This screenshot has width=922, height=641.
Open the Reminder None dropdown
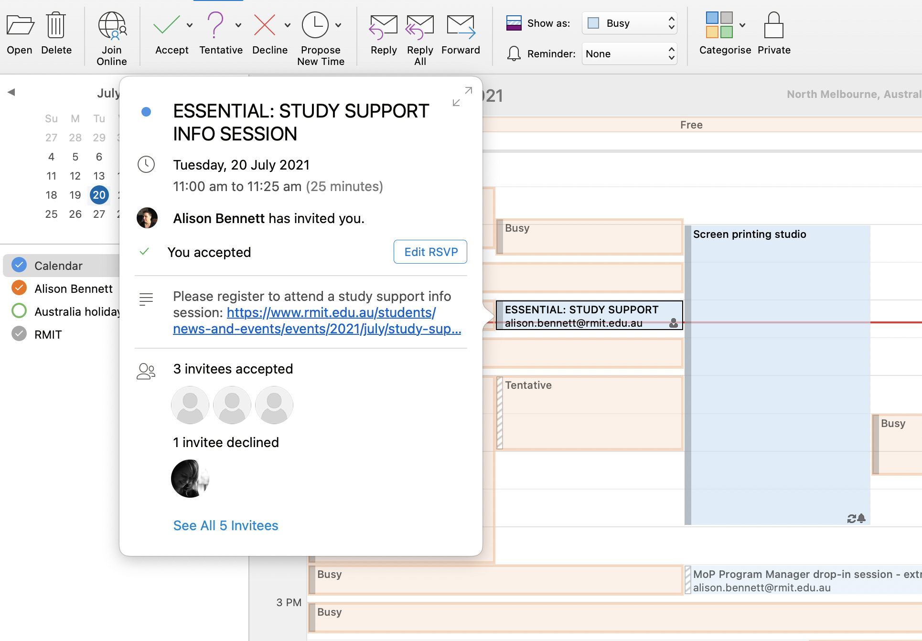click(x=629, y=53)
